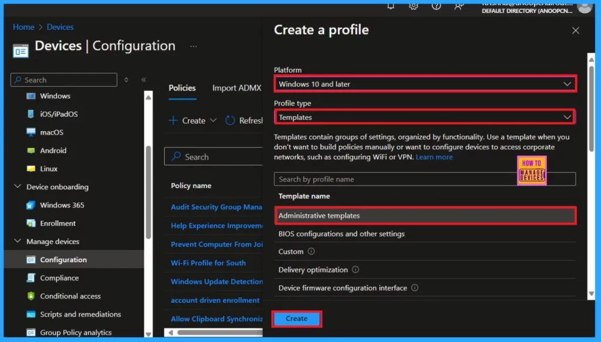Open Conditional access in the sidebar
The image size is (601, 342).
click(x=70, y=296)
